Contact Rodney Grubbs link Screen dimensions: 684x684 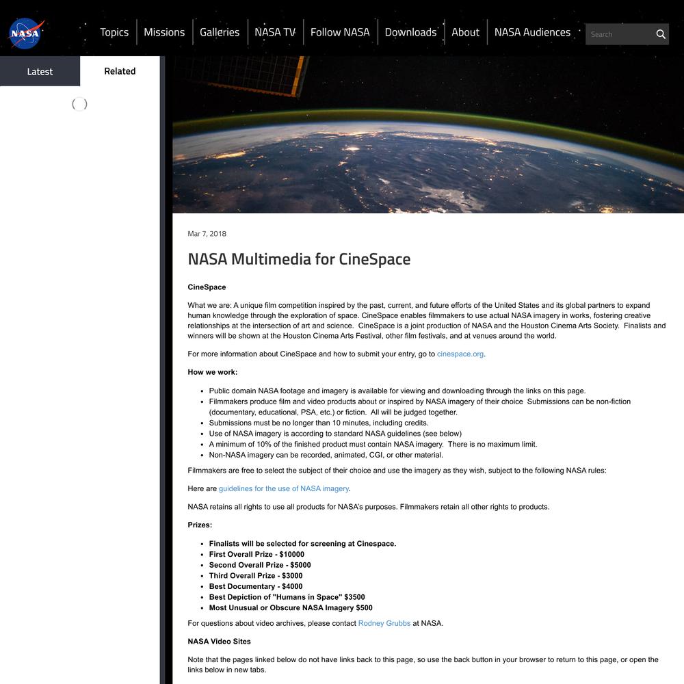[384, 623]
